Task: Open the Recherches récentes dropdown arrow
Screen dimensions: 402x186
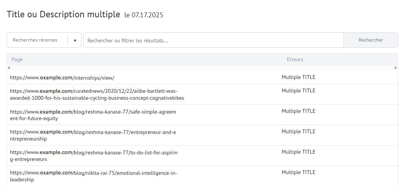Action: [x=75, y=40]
